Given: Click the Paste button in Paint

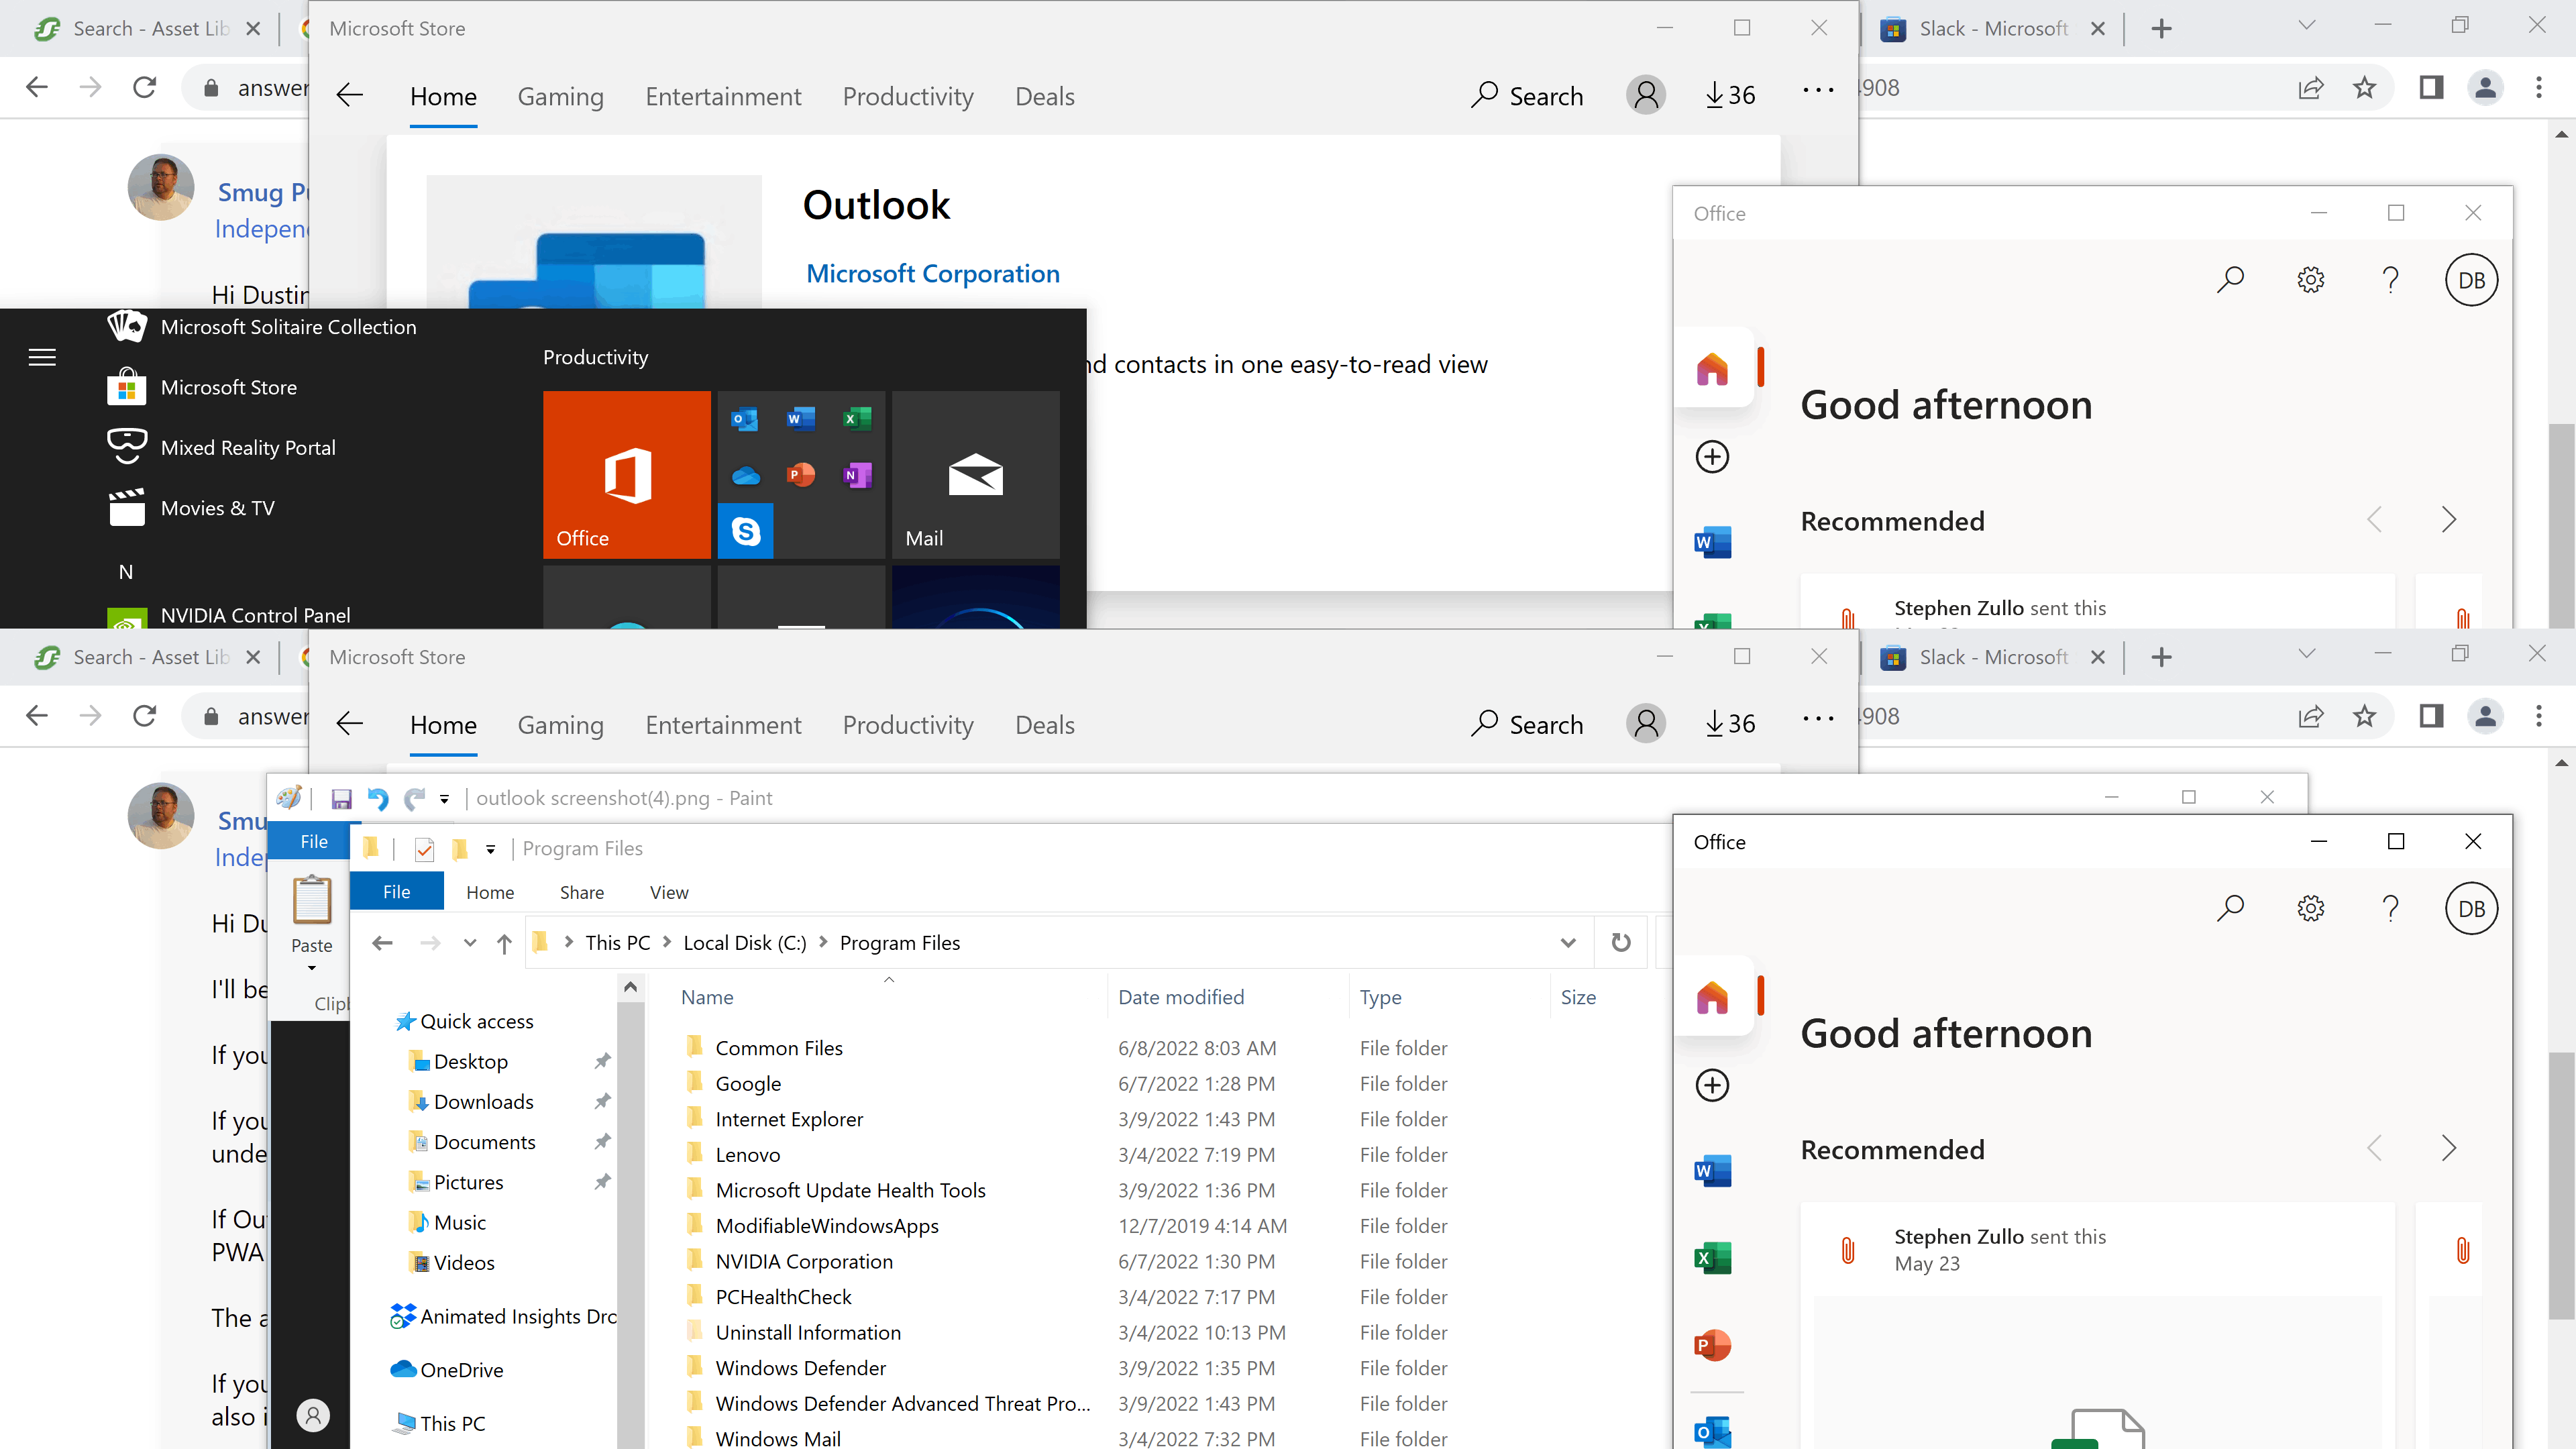Looking at the screenshot, I should pyautogui.click(x=312, y=914).
